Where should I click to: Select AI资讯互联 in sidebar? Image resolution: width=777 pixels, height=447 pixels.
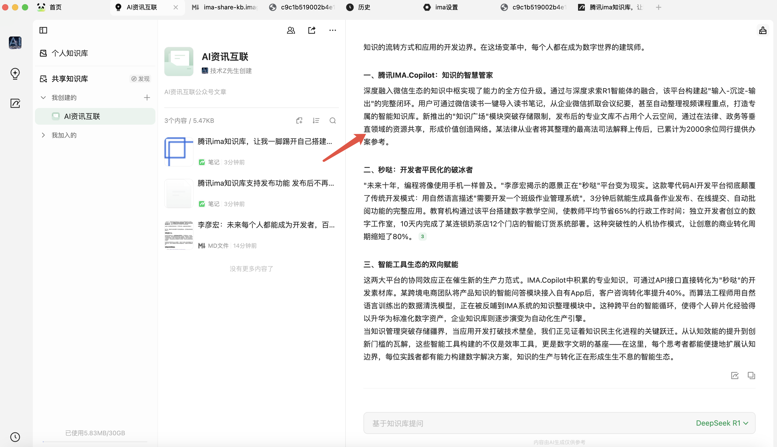pyautogui.click(x=95, y=116)
